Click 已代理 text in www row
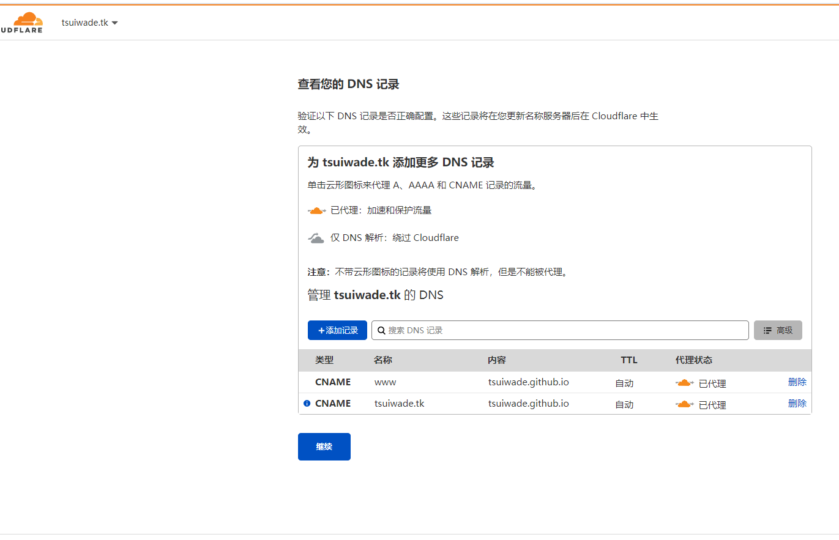The image size is (839, 540). coord(712,384)
